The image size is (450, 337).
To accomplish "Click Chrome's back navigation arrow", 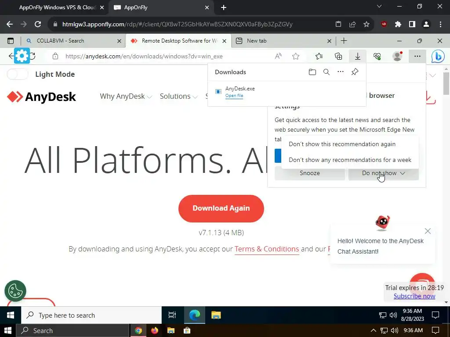I will (10, 25).
